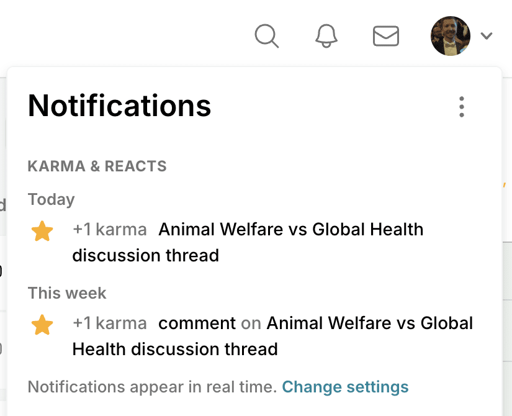This screenshot has height=416, width=512.
Task: Click the user profile avatar
Action: pyautogui.click(x=451, y=36)
